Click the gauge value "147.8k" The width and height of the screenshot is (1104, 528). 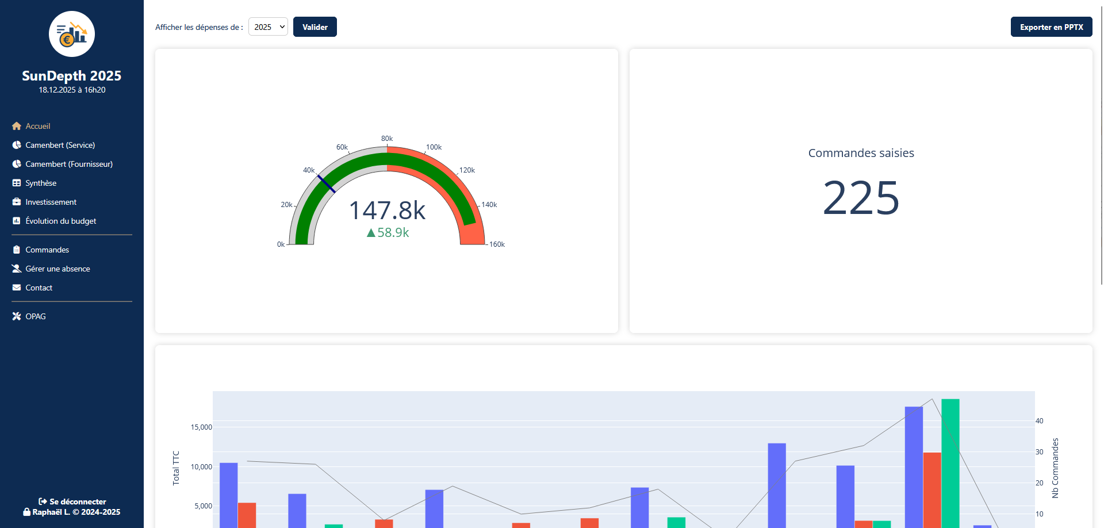[387, 211]
